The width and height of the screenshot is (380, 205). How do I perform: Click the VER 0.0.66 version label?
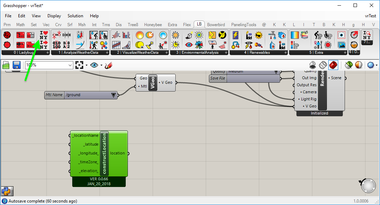tap(99, 179)
